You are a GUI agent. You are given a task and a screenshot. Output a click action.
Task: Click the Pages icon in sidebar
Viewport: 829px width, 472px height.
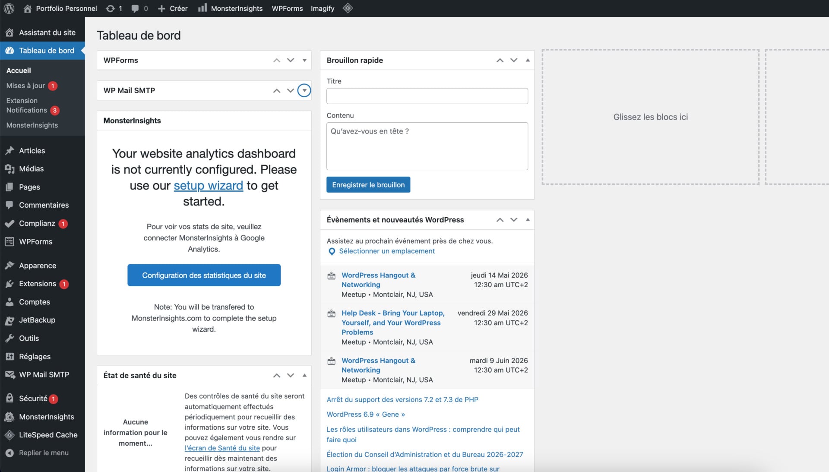(x=9, y=187)
